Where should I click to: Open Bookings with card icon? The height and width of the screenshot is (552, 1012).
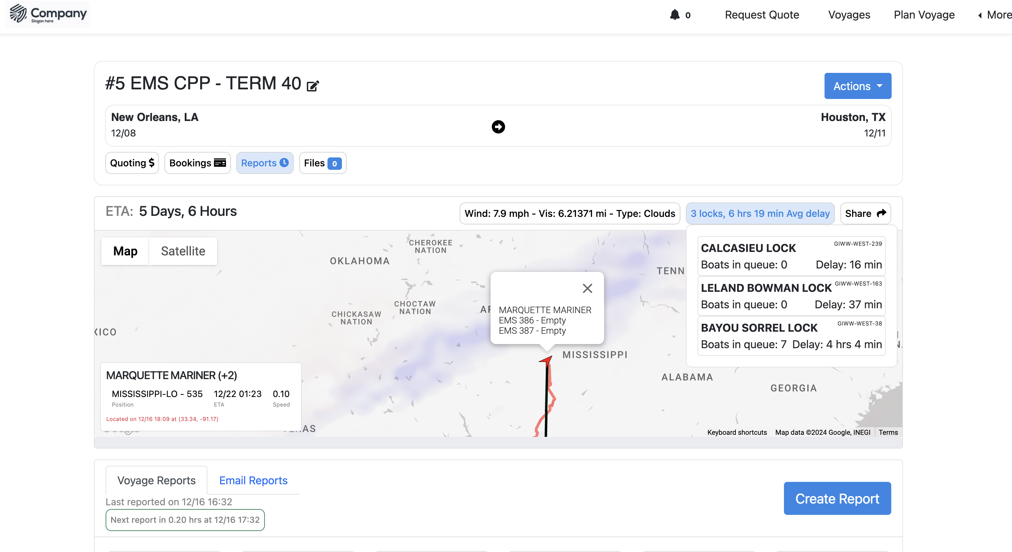197,163
